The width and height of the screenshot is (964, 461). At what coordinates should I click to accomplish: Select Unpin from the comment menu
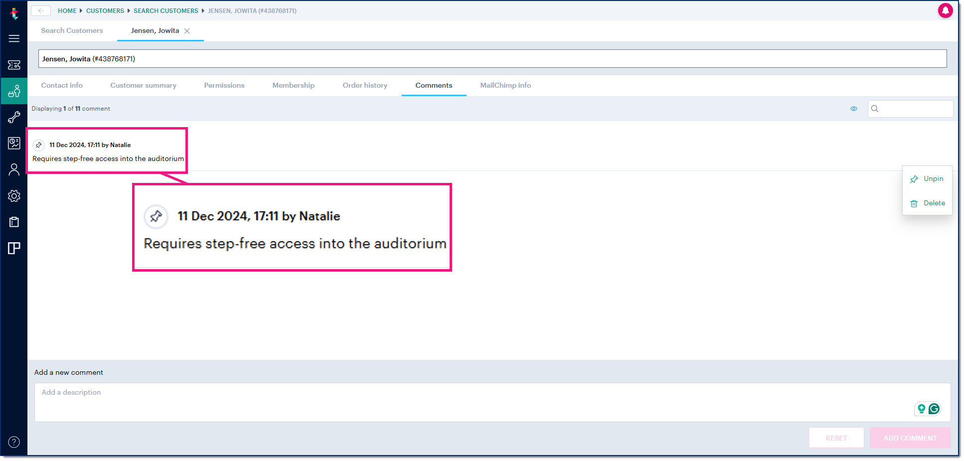point(927,179)
